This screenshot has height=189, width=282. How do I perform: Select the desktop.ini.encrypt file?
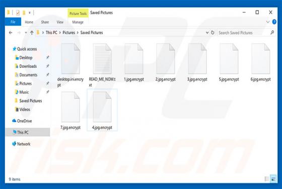pyautogui.click(x=70, y=65)
